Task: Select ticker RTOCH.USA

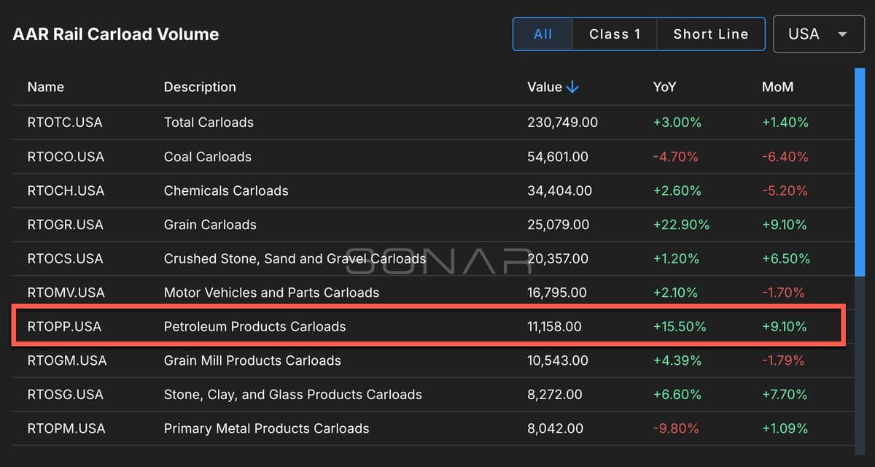Action: click(66, 190)
